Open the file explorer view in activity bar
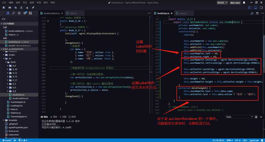The width and height of the screenshot is (265, 142). [x=8, y=13]
